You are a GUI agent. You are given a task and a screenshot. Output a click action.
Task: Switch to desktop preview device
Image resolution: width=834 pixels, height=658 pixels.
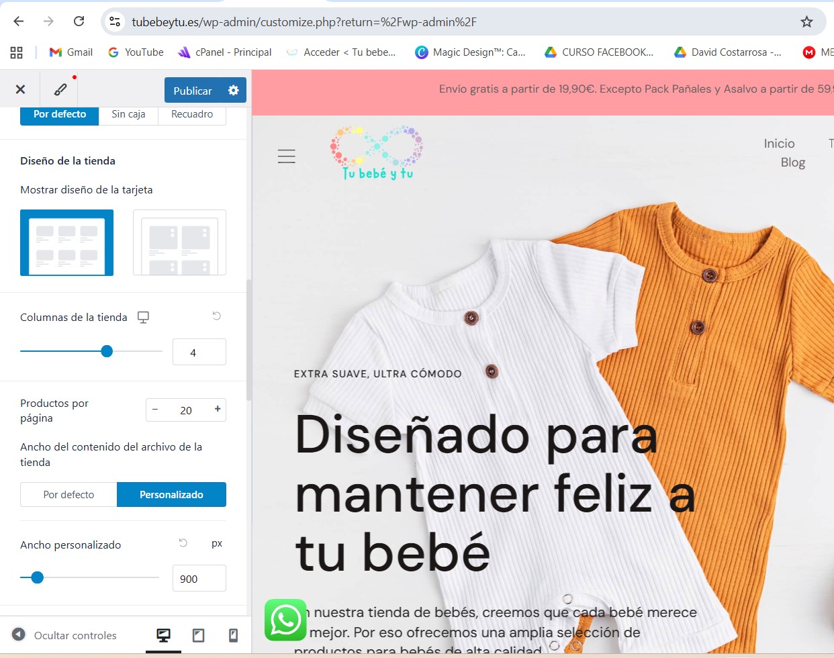(163, 635)
